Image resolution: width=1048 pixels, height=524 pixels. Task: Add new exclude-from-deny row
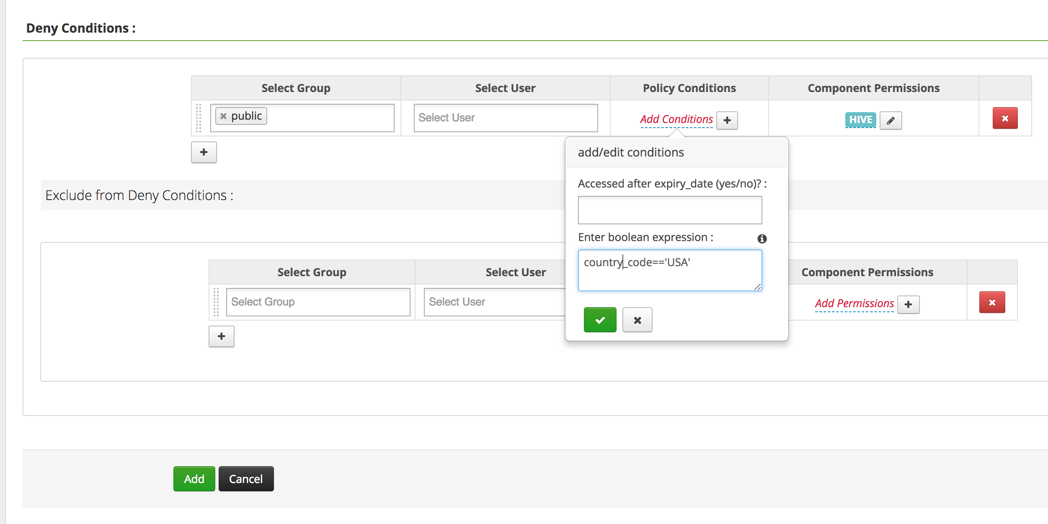point(221,336)
